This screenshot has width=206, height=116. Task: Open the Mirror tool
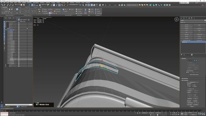click(80, 5)
